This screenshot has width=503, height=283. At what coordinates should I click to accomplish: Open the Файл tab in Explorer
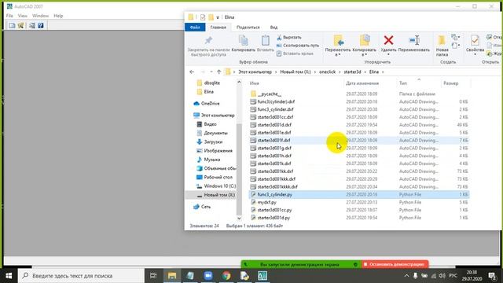point(195,28)
